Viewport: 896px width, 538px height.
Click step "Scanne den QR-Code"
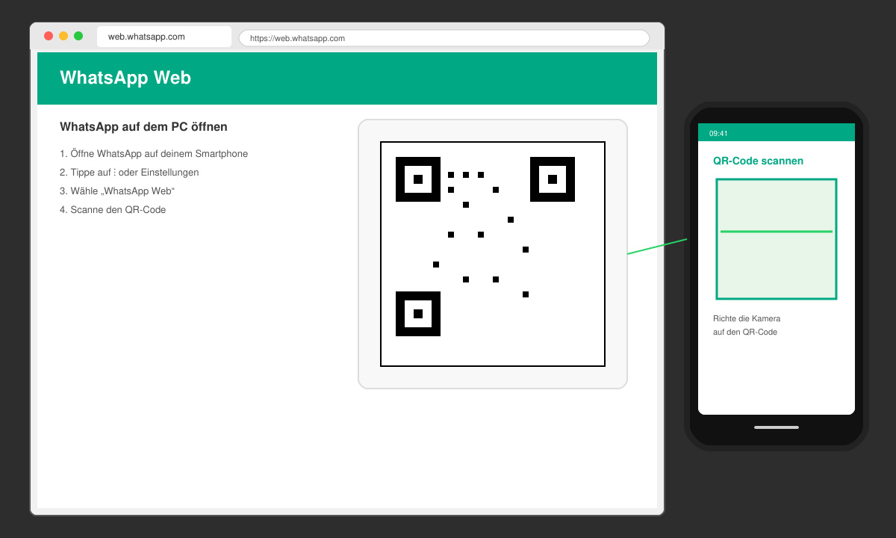click(113, 210)
